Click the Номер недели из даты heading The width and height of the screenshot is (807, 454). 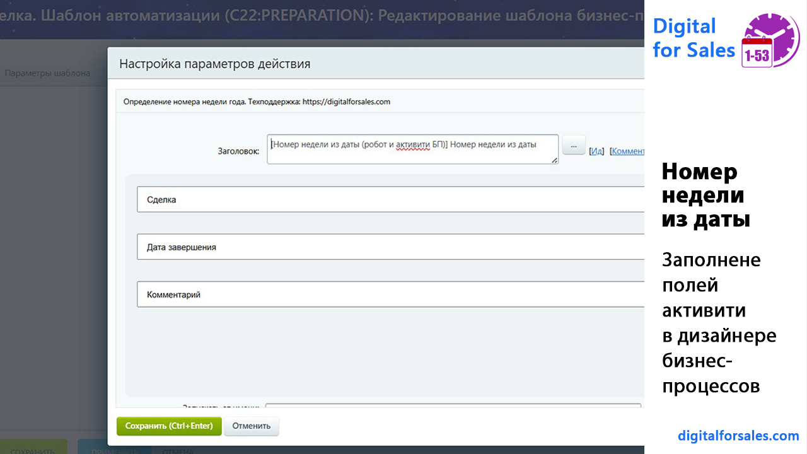pos(705,195)
